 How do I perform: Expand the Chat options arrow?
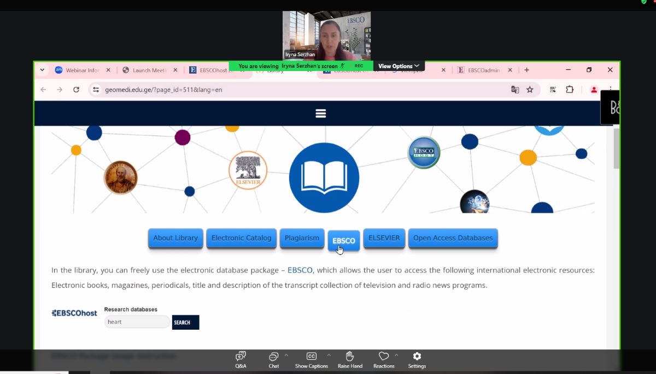(286, 355)
